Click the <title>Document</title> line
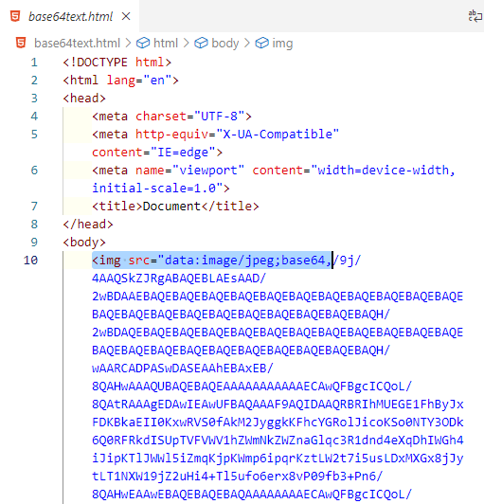The height and width of the screenshot is (504, 484). tap(175, 206)
